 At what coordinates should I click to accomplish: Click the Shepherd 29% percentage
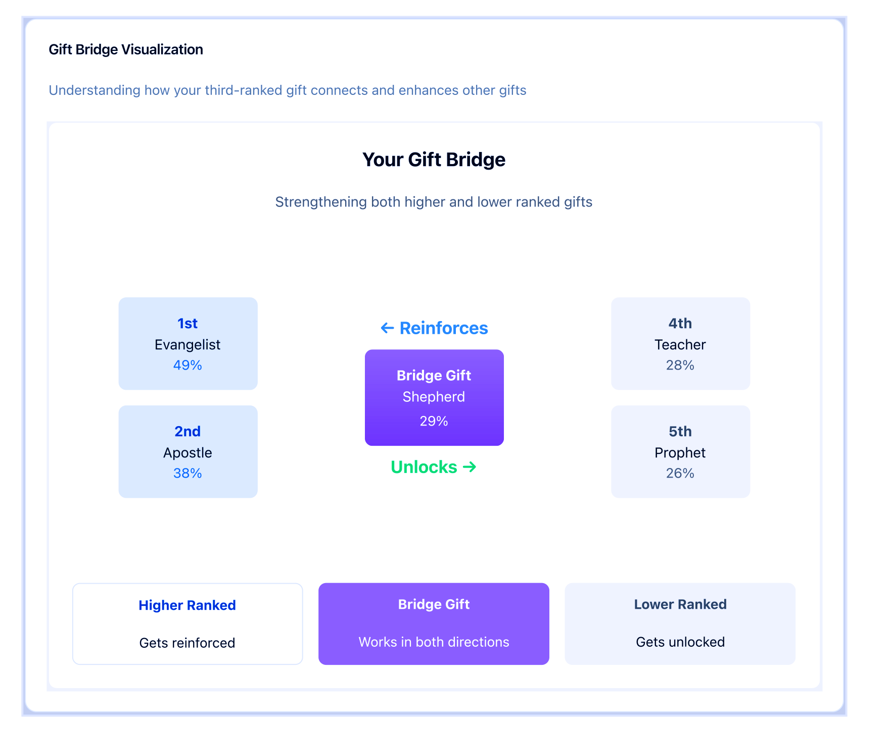pos(434,421)
